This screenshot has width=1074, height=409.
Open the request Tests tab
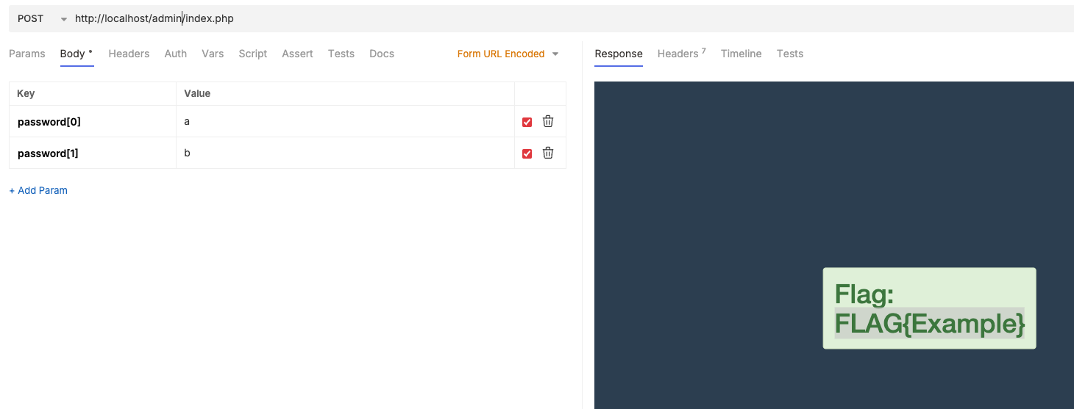point(341,54)
